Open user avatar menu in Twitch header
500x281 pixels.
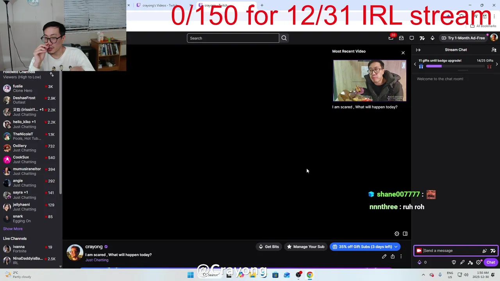click(494, 38)
